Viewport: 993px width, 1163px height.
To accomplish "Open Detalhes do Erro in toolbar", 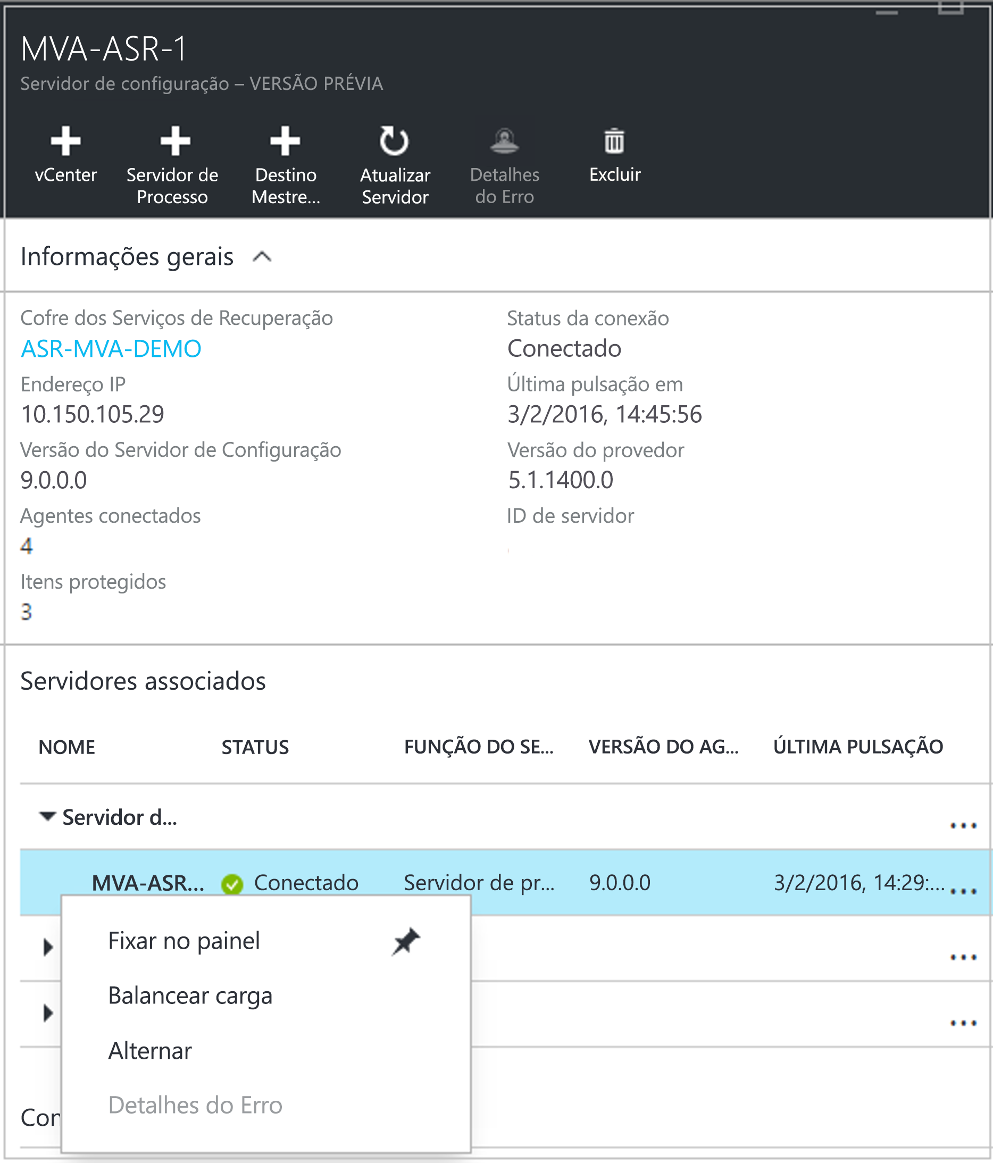I will pyautogui.click(x=505, y=165).
